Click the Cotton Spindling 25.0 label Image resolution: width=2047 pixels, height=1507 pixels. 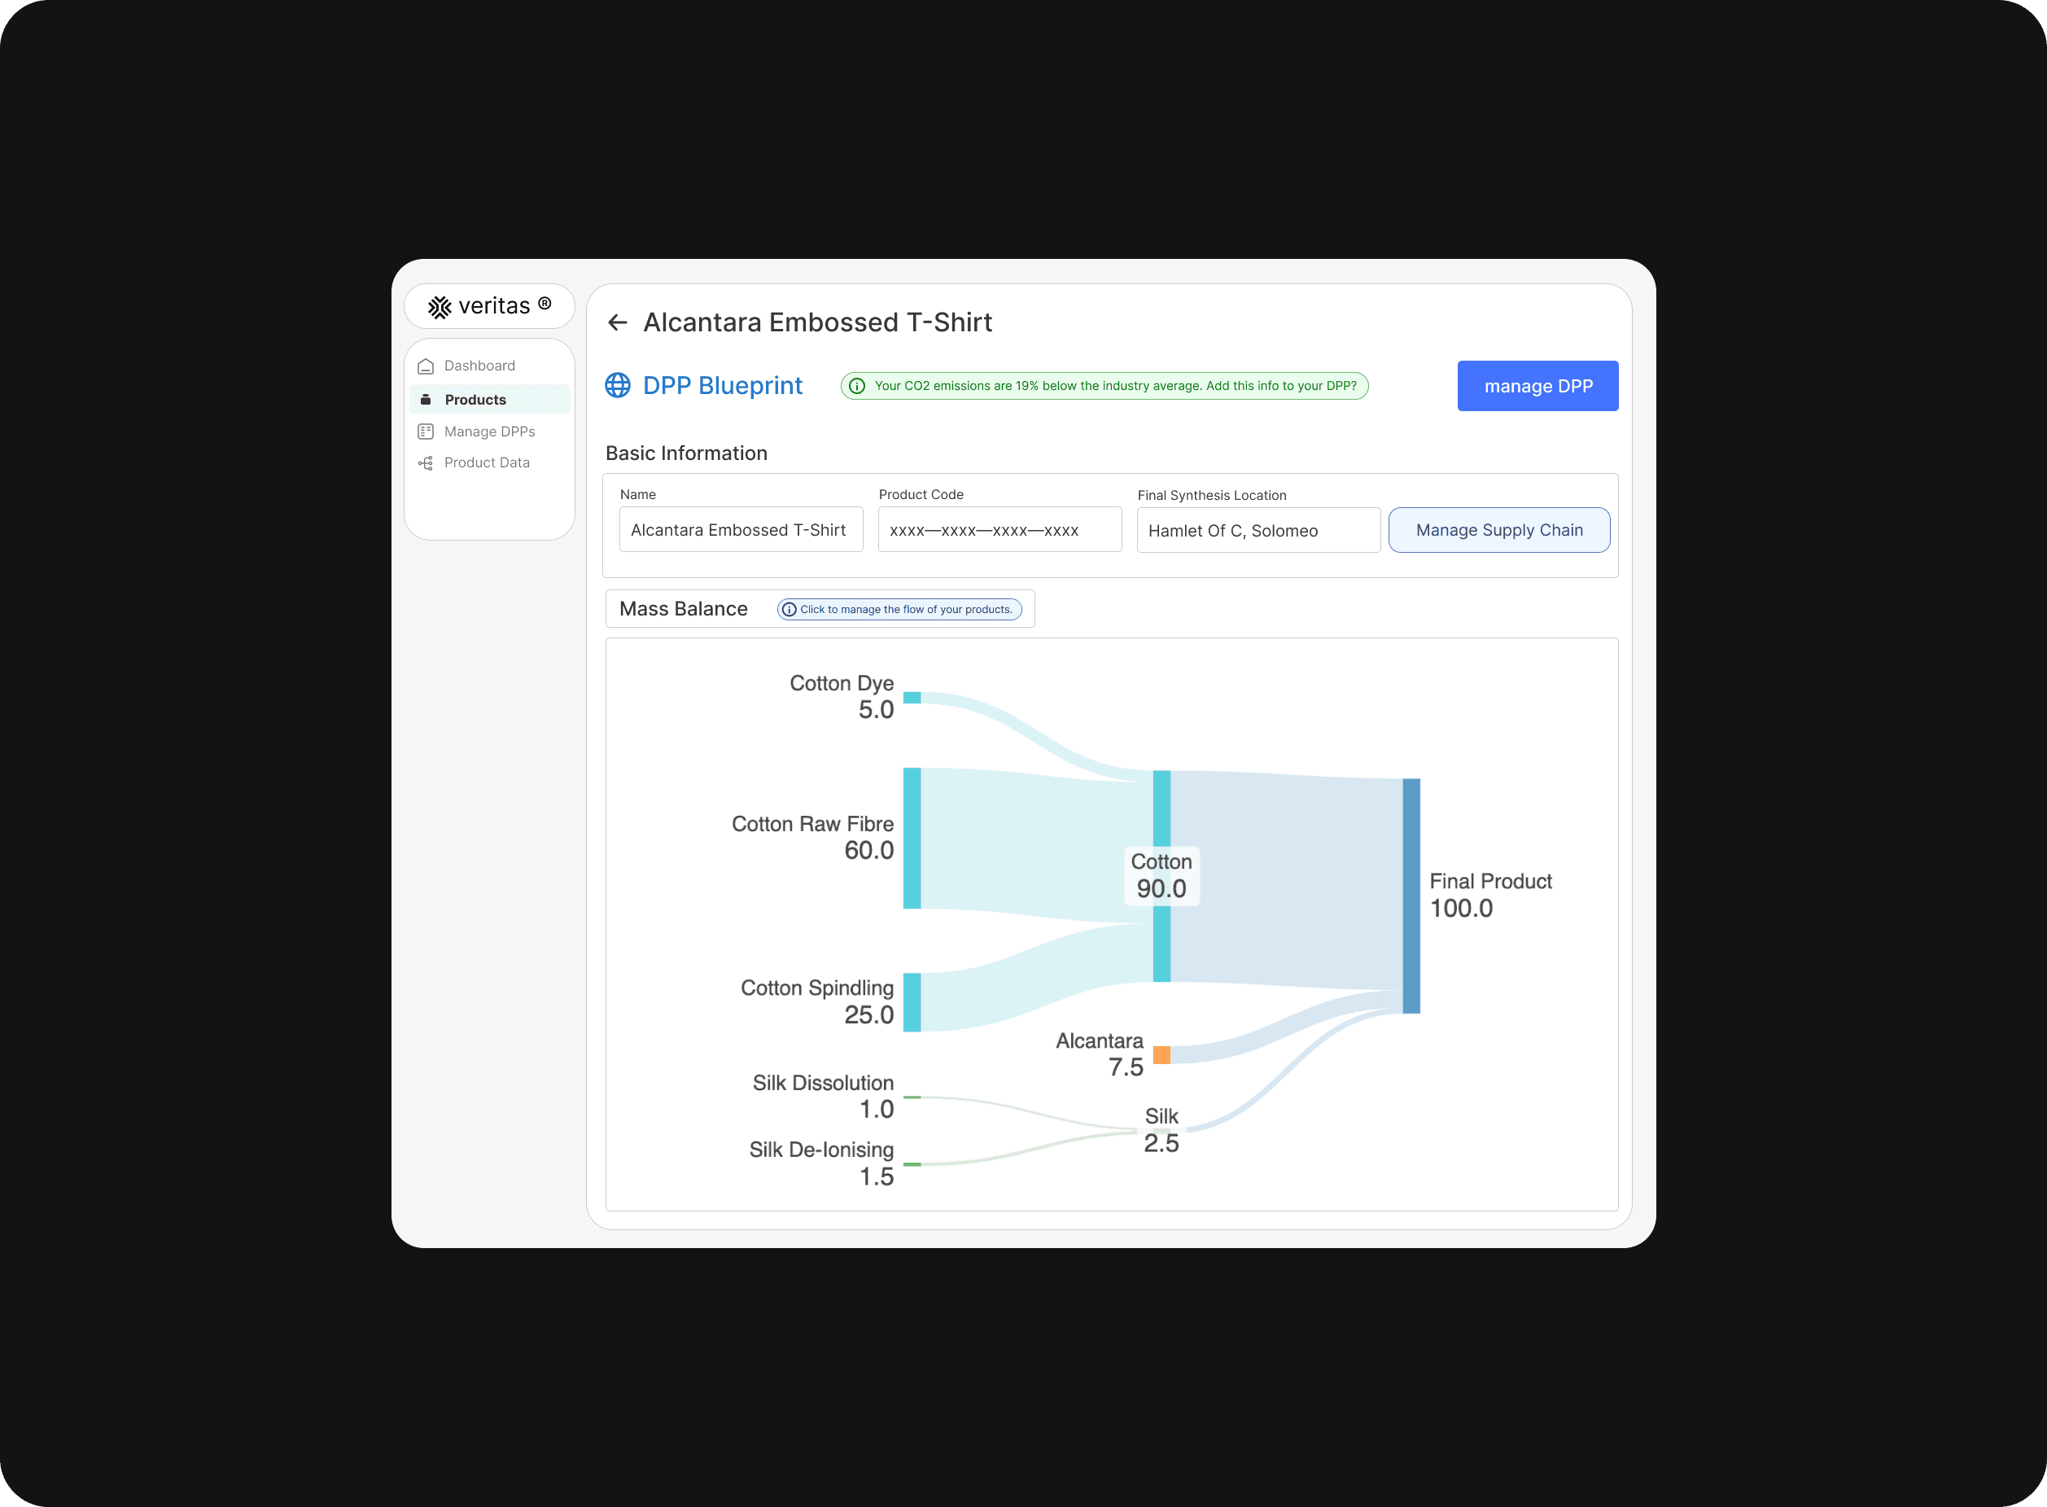point(817,1001)
